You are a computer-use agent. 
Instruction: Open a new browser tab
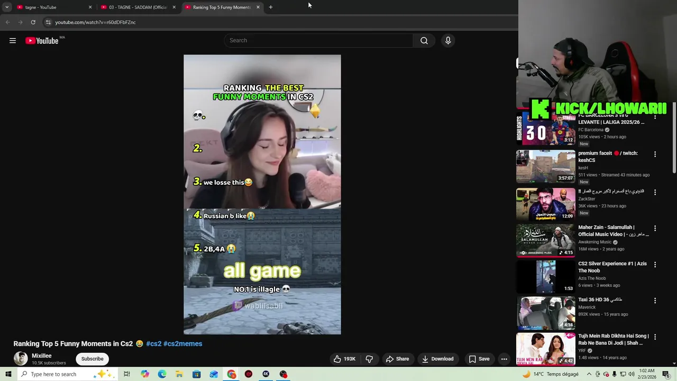click(271, 7)
